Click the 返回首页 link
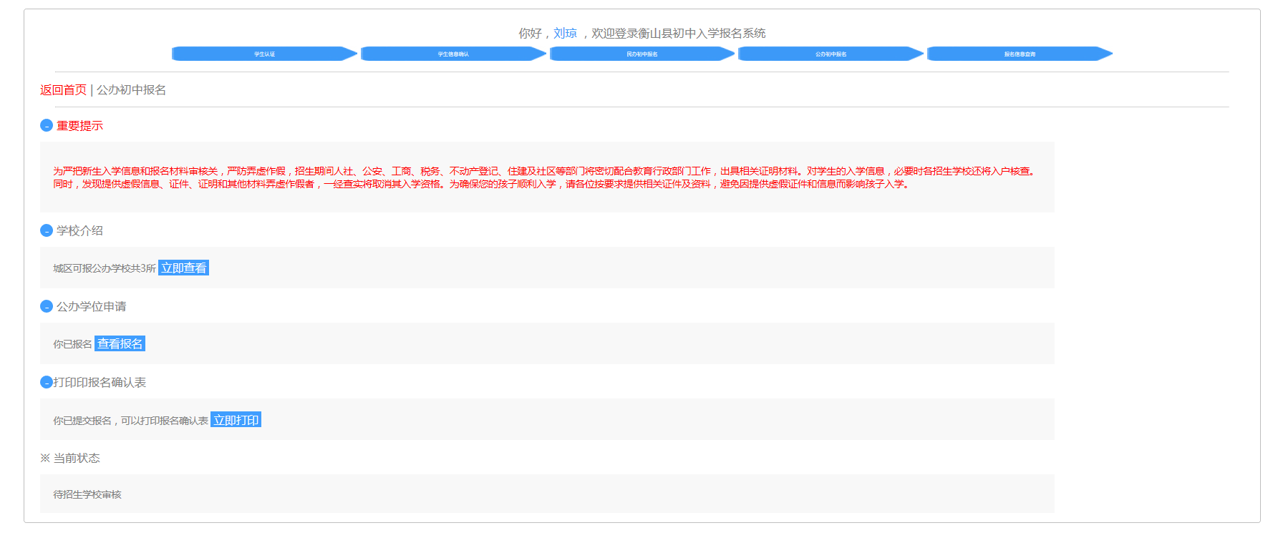Viewport: 1273px width, 533px height. [x=63, y=90]
